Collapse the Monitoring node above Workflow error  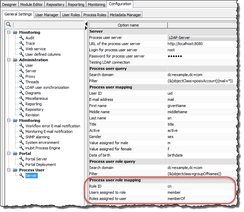point(9,120)
